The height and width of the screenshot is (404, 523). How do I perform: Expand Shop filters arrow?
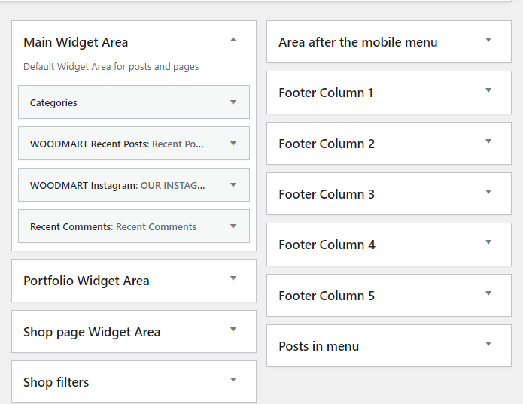(x=233, y=380)
